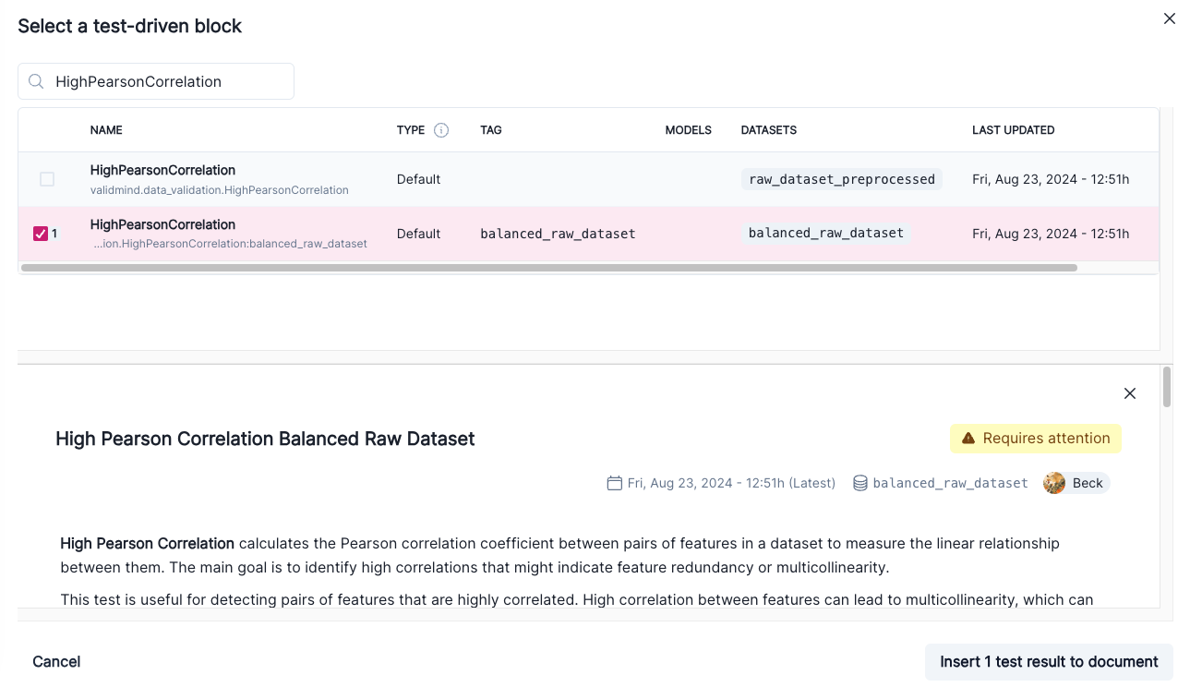Check the first HighPearsonCorrelation row checkbox
The height and width of the screenshot is (687, 1190).
[x=47, y=179]
